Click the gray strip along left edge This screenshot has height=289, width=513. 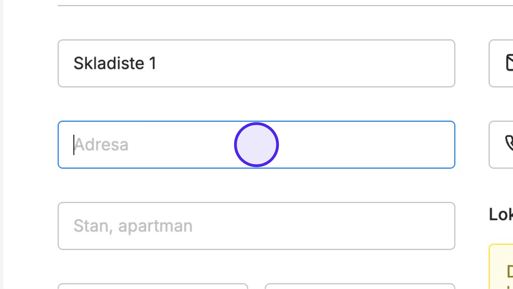pyautogui.click(x=2, y=144)
